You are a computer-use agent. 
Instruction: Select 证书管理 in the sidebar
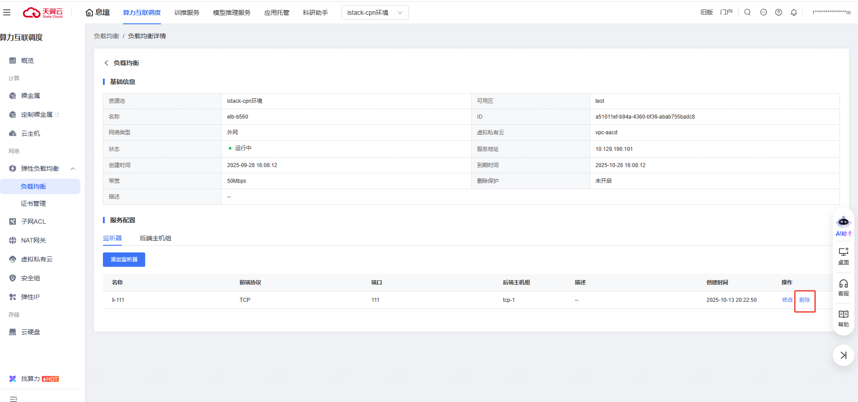[33, 203]
